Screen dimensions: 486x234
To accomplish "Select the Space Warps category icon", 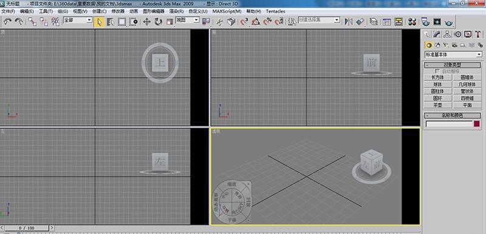I will (472, 45).
